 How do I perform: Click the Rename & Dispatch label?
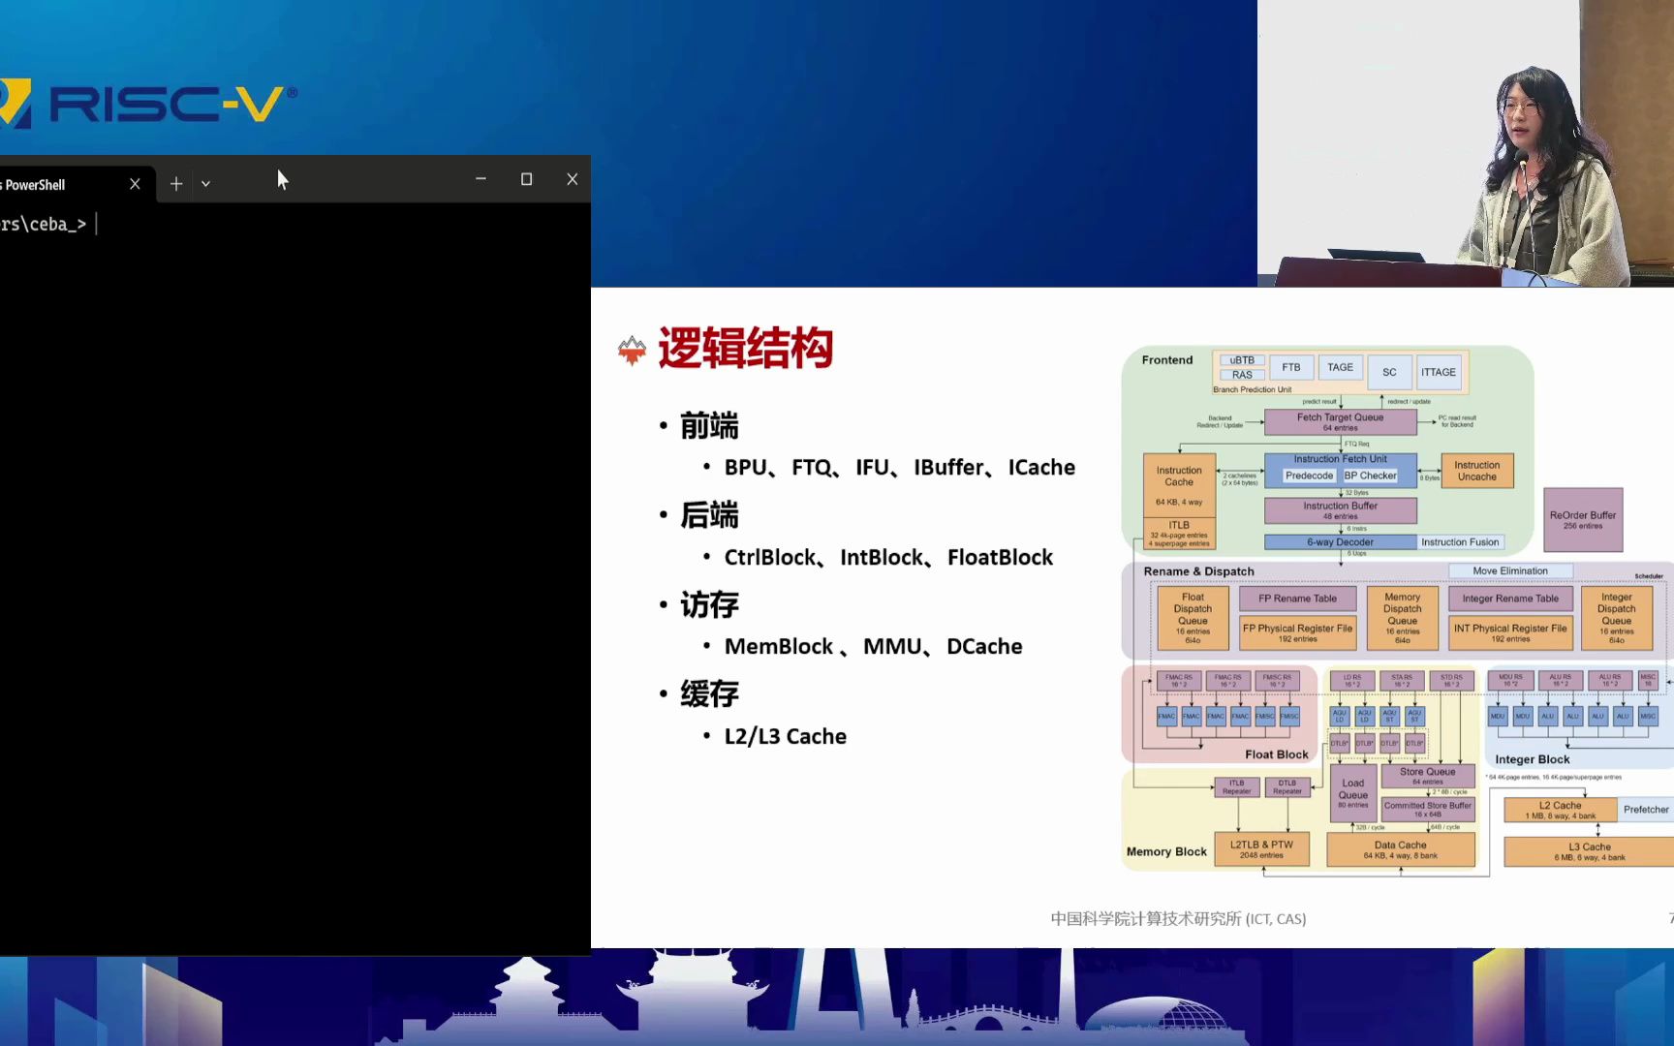(1199, 571)
